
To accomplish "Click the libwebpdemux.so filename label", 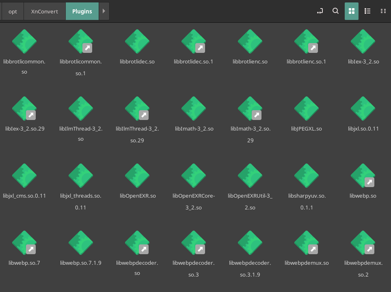I will tap(307, 263).
